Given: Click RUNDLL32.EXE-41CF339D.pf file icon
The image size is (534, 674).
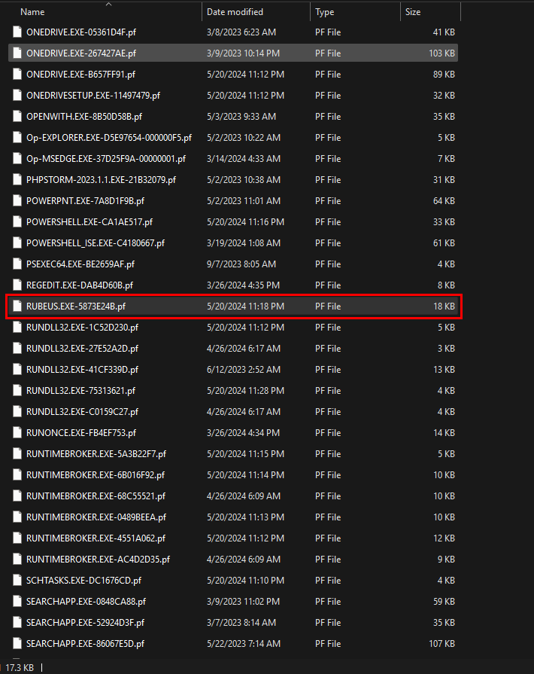Looking at the screenshot, I should click(17, 369).
